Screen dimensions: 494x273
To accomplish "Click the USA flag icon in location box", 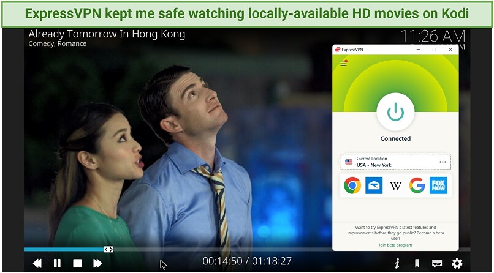I will pyautogui.click(x=349, y=162).
